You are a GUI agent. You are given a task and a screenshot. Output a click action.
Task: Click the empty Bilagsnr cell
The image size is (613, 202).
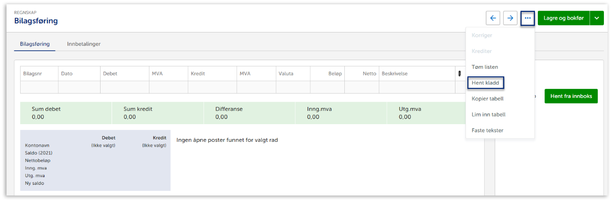(x=39, y=87)
